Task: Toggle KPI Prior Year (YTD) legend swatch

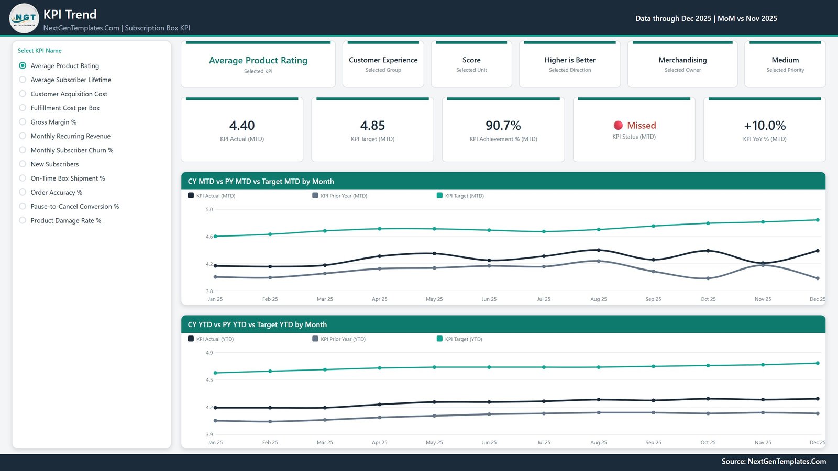Action: coord(315,339)
